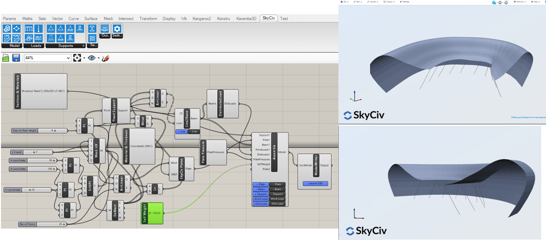Click the I-beam Section component icon
Image resolution: width=546 pixels, height=241 pixels.
(92, 29)
